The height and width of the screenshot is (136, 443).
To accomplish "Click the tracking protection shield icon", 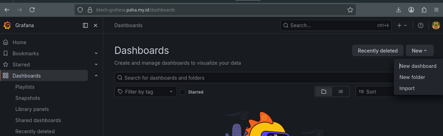I will [80, 10].
